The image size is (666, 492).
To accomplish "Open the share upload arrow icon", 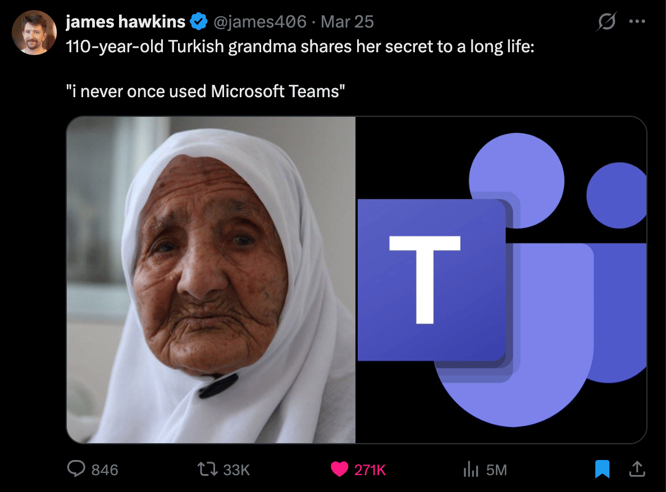I will click(637, 469).
